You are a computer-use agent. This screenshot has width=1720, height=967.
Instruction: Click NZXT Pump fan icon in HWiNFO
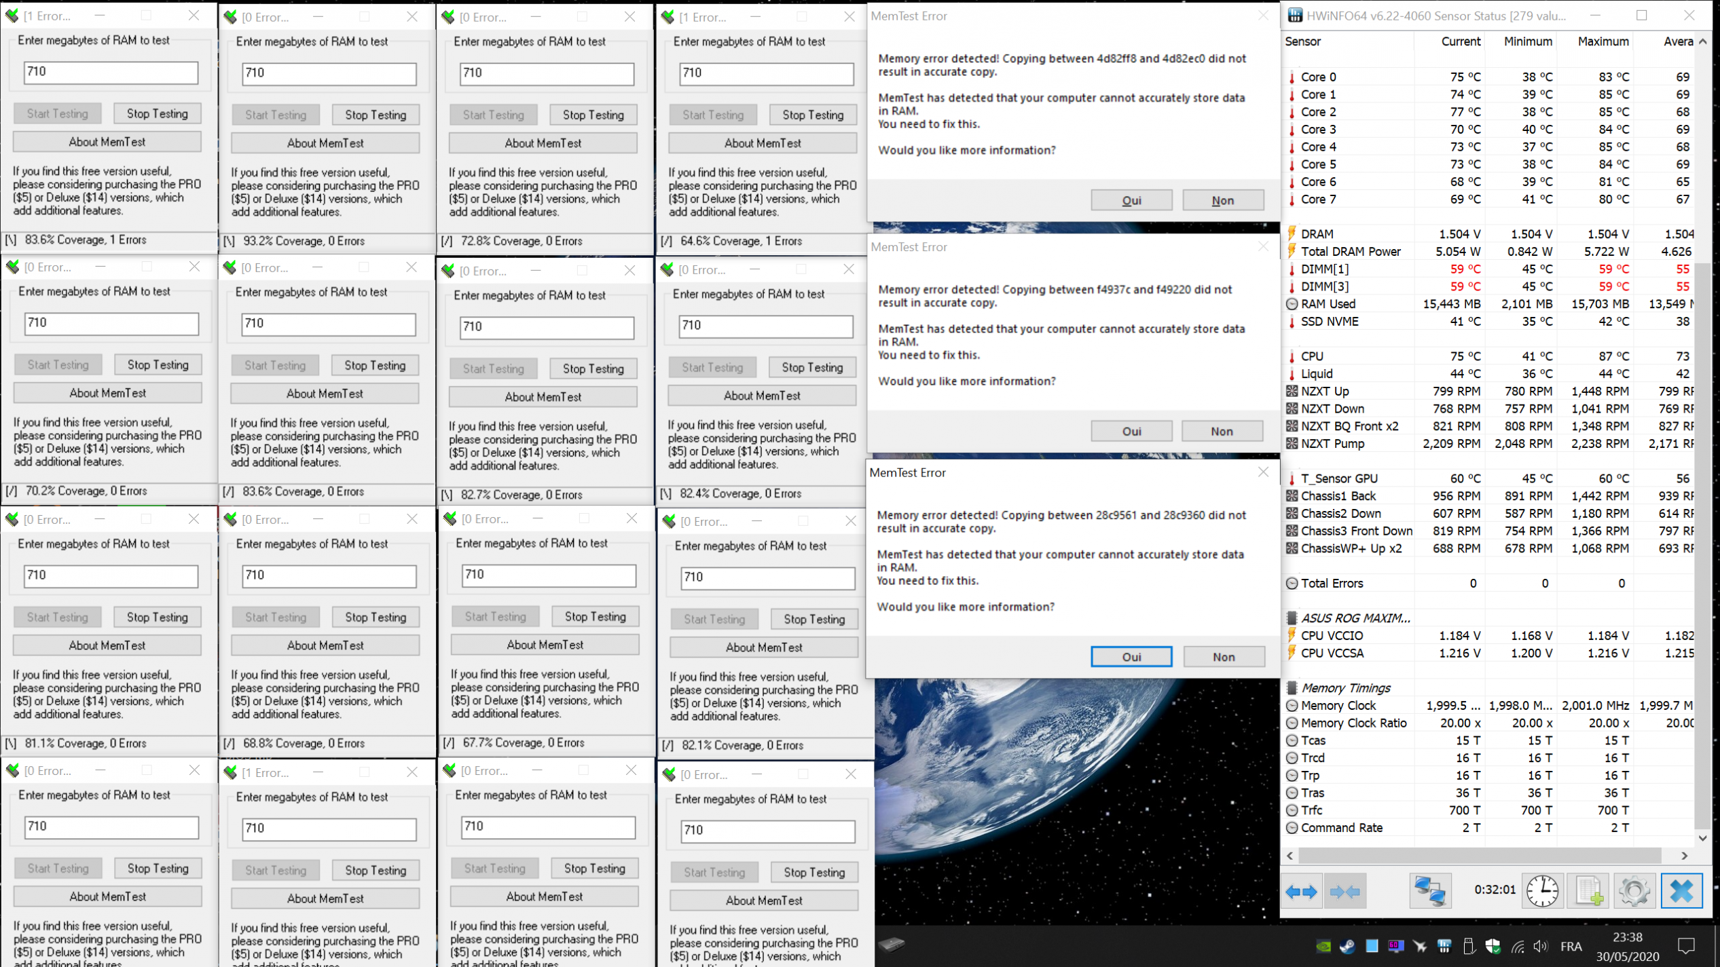tap(1292, 443)
